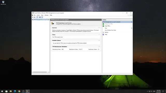The image size is (166, 93).
Task: Collapse the Status section
Action: [x=99, y=35]
